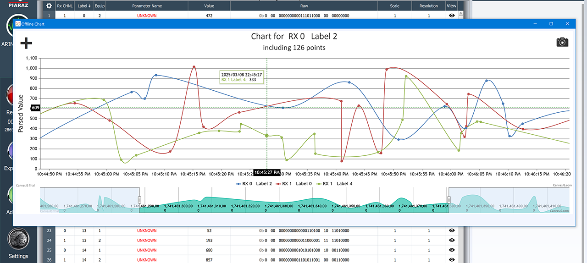Sort table by Label column header
Screen dimensions: 587x263
83,6
